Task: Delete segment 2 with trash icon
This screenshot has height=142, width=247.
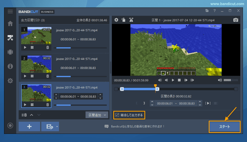Action: click(48, 76)
